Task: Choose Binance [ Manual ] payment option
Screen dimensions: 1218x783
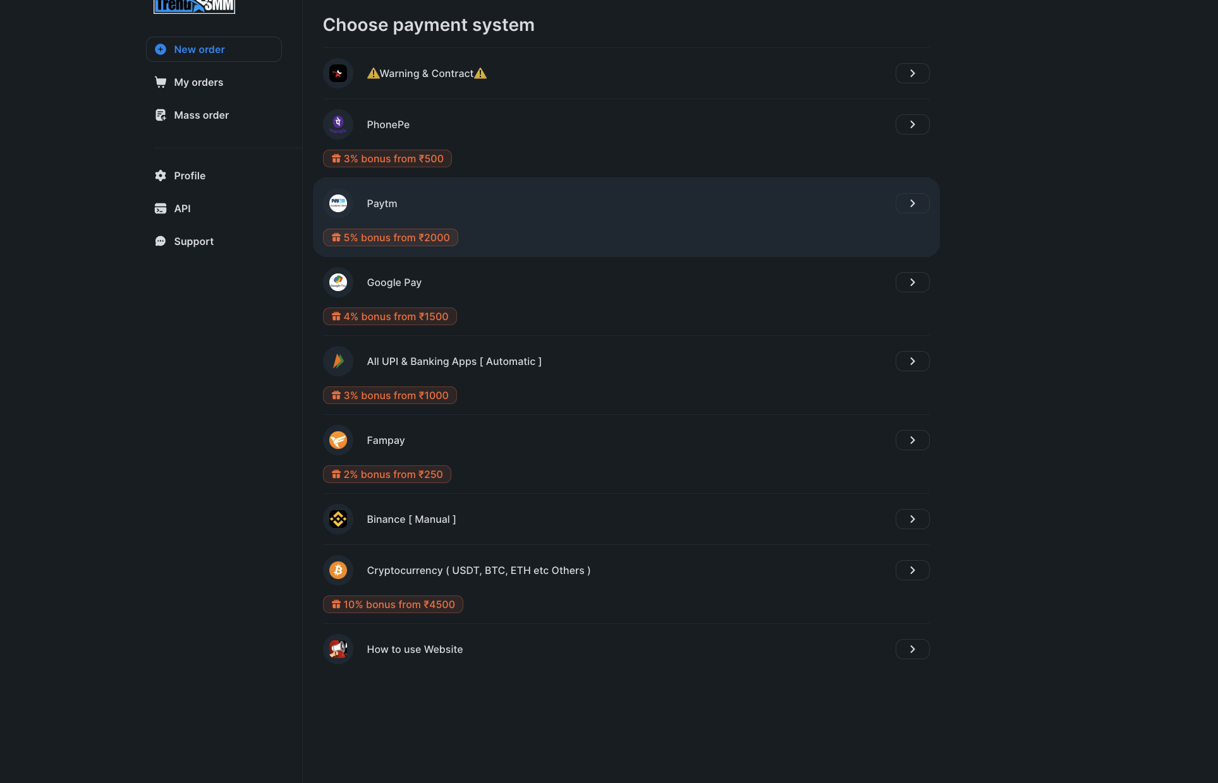Action: click(x=411, y=519)
